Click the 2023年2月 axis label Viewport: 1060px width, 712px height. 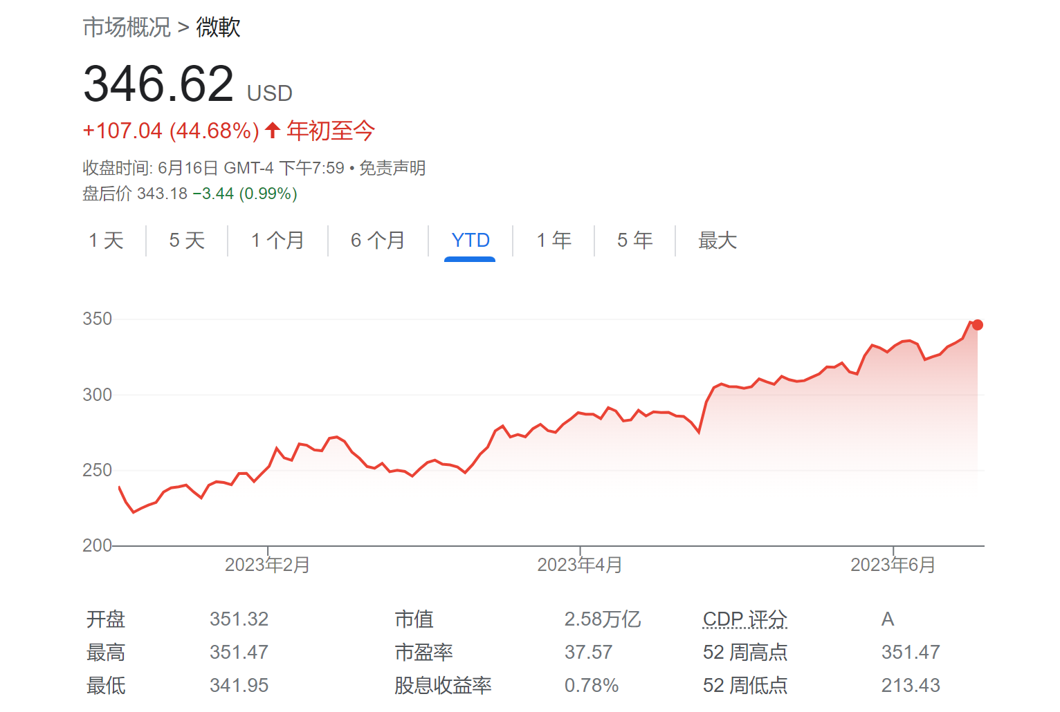[x=267, y=565]
